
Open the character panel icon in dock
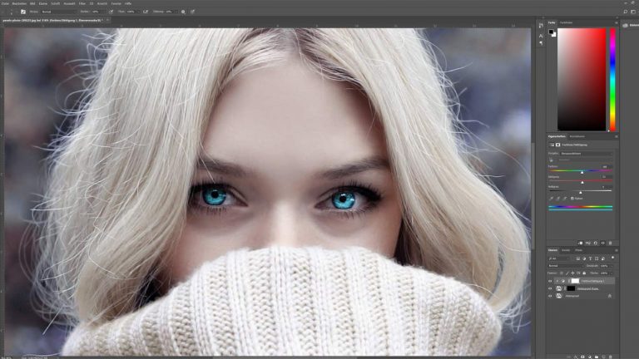[540, 35]
